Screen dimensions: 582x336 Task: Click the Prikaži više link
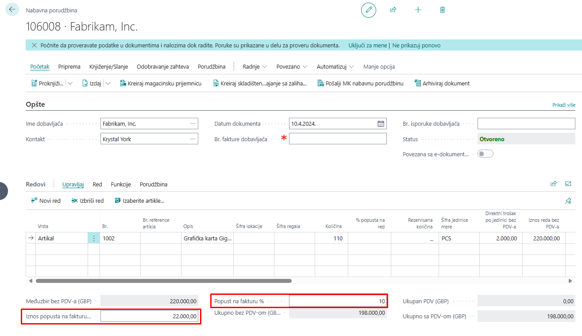pos(563,105)
